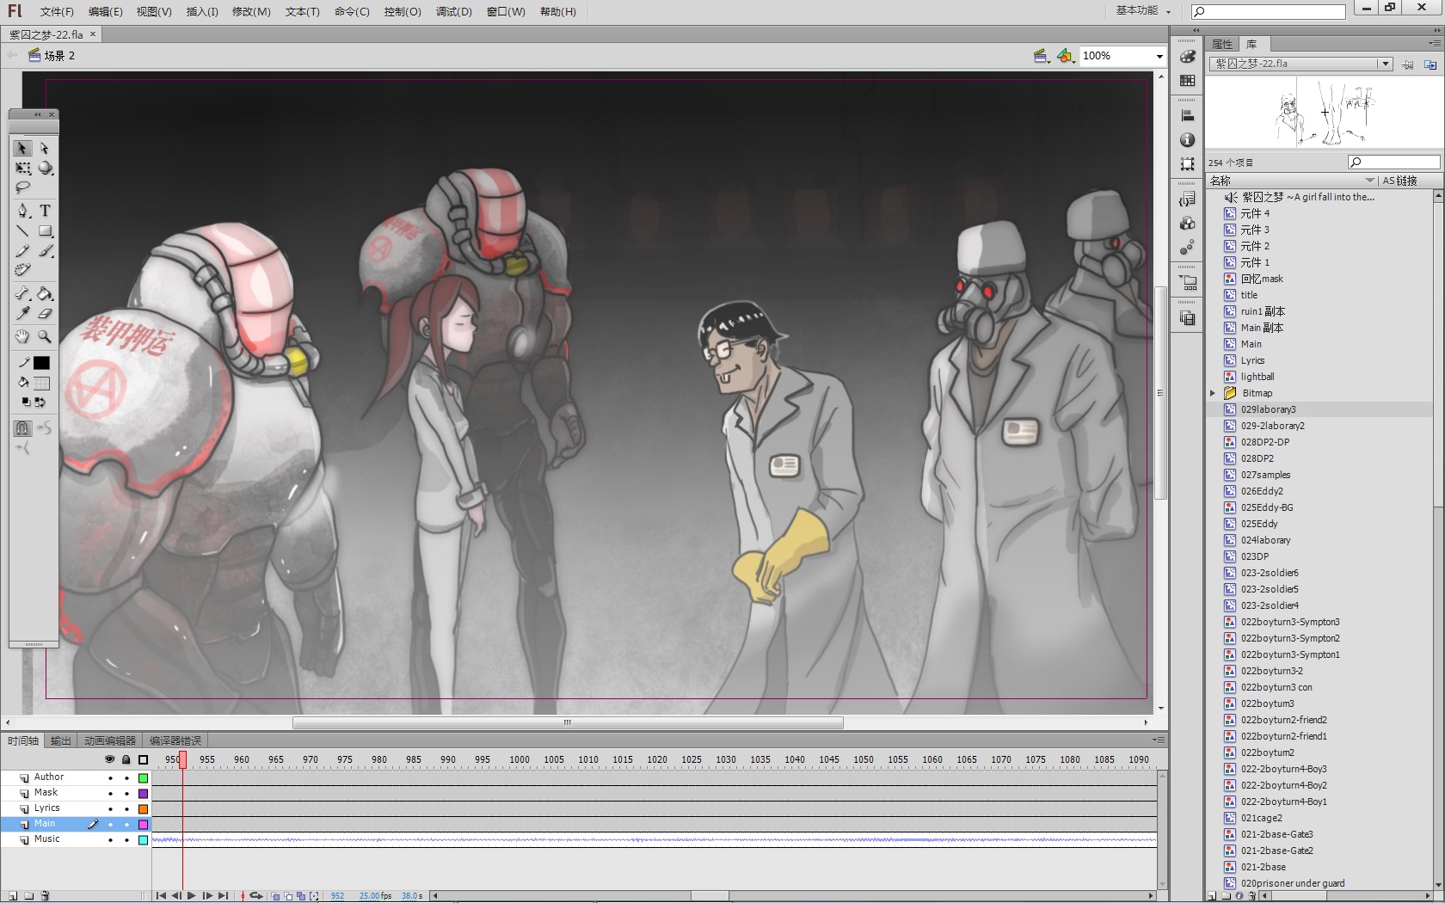Screen dimensions: 1445x903
Task: Open the stage zoom 100% dropdown
Action: (x=1159, y=56)
